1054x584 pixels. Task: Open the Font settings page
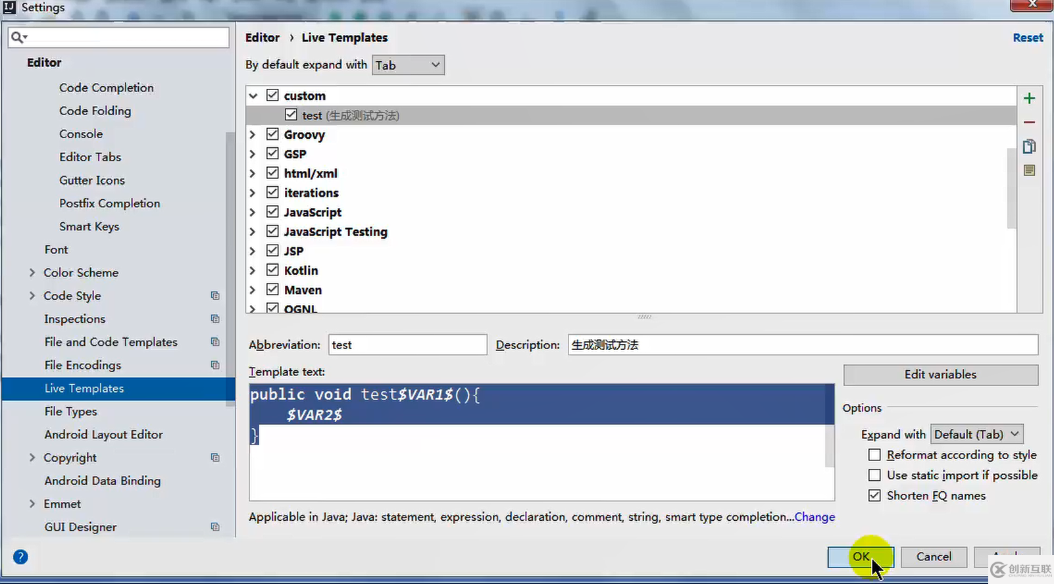57,249
